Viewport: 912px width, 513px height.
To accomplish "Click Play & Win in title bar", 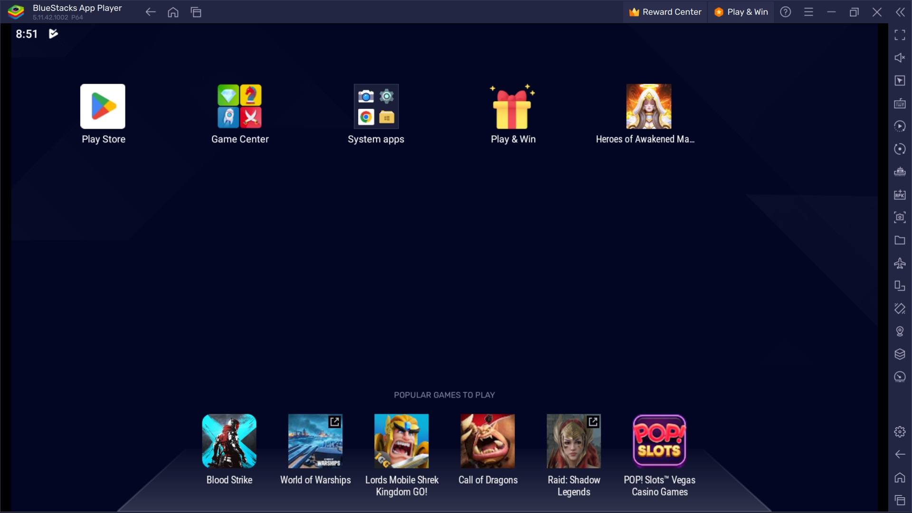I will coord(741,12).
